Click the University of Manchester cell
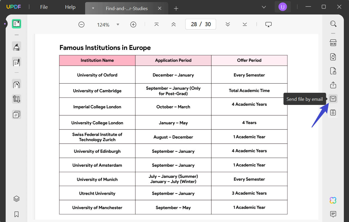This screenshot has width=349, height=222. tap(97, 208)
